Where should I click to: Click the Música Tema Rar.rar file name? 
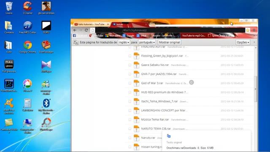pyautogui.click(x=155, y=119)
